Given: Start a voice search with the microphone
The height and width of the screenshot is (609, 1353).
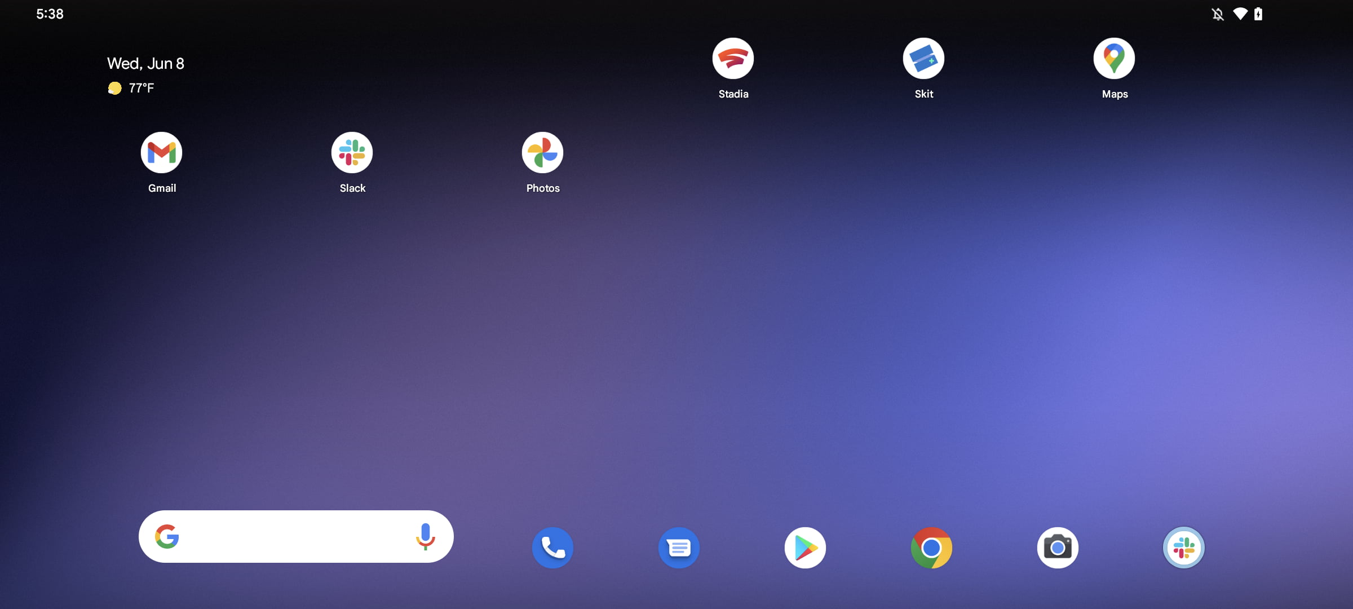Looking at the screenshot, I should [x=426, y=537].
